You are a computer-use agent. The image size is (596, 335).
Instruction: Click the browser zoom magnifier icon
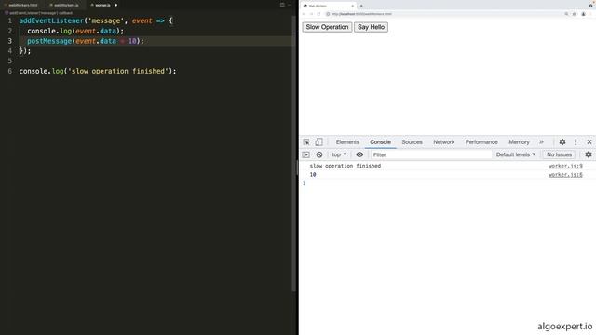pyautogui.click(x=566, y=14)
